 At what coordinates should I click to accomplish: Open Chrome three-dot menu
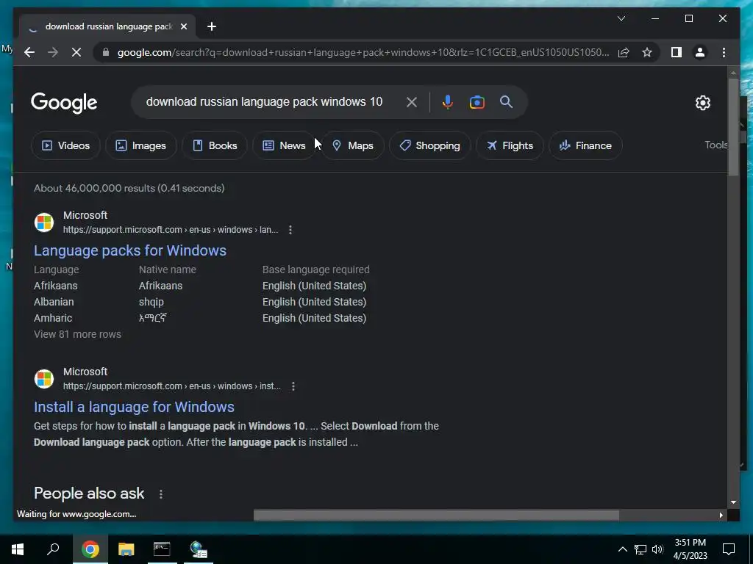[x=724, y=52]
